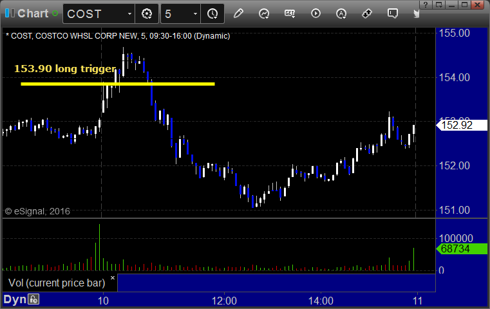The height and width of the screenshot is (309, 490).
Task: Select the yellow trigger line
Action: 117,84
